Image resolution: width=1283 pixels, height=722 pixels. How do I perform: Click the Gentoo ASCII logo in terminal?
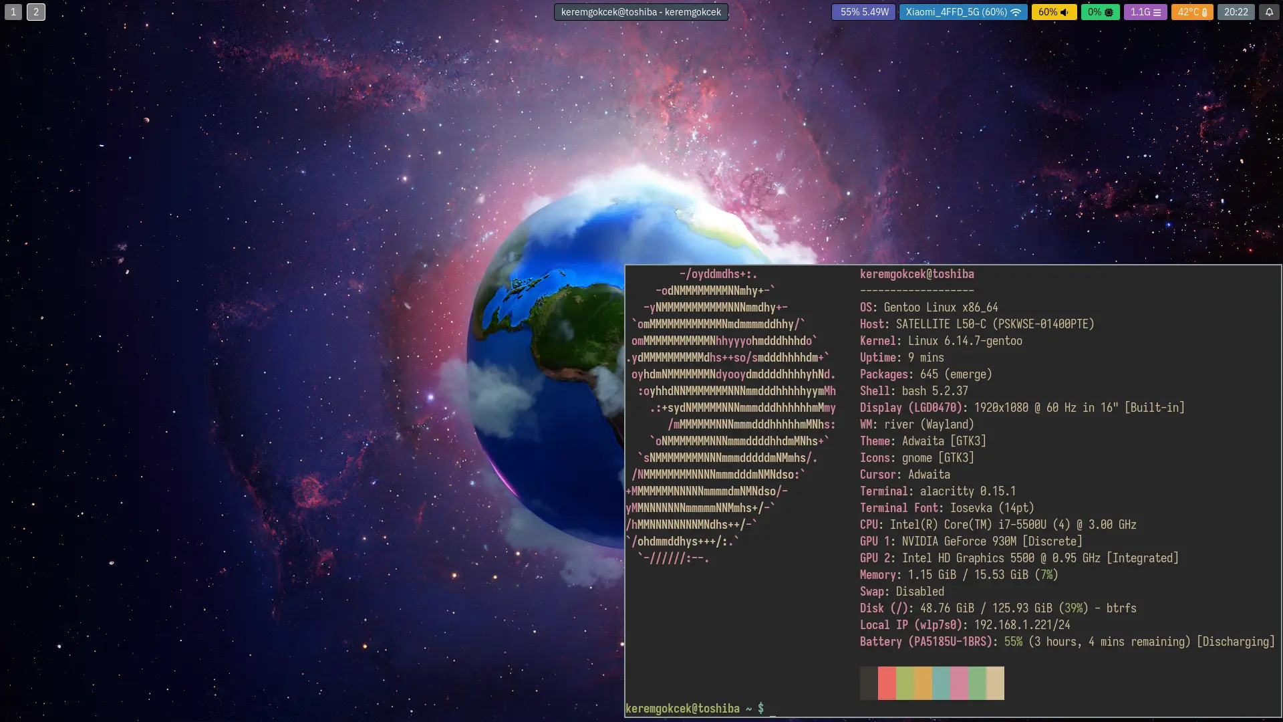[x=731, y=416]
